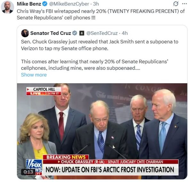Click the 4h quoted tweet timestamp
The height and width of the screenshot is (182, 192).
pyautogui.click(x=125, y=33)
